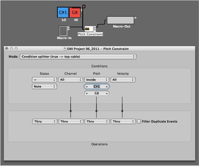Image resolution: width=199 pixels, height=166 pixels.
Task: Click the transformer window document proxy icon
Action: 65,49
